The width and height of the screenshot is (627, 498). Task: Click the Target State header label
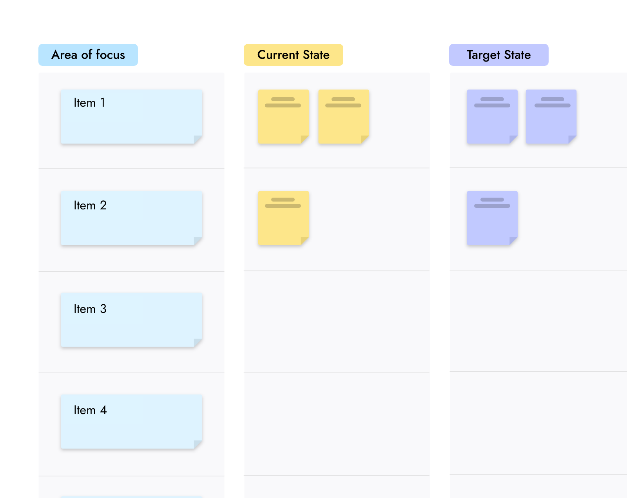point(498,55)
